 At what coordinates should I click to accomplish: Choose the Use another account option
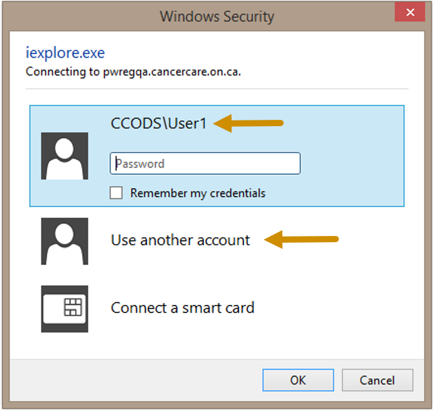click(180, 240)
